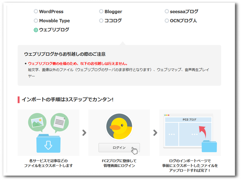Click the small folder beside FC2ブログ window
This screenshot has height=180, width=241.
[209, 146]
